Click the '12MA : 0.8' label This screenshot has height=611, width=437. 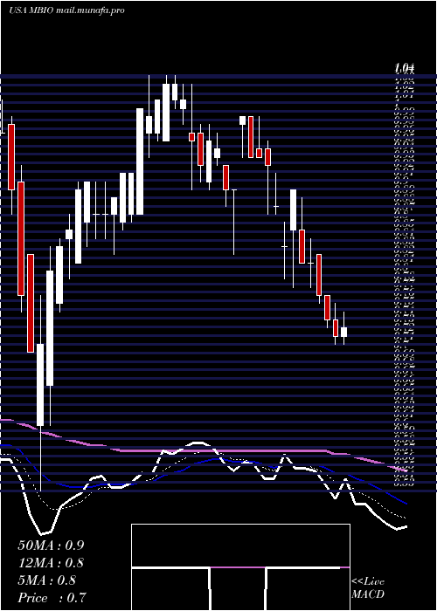point(51,563)
